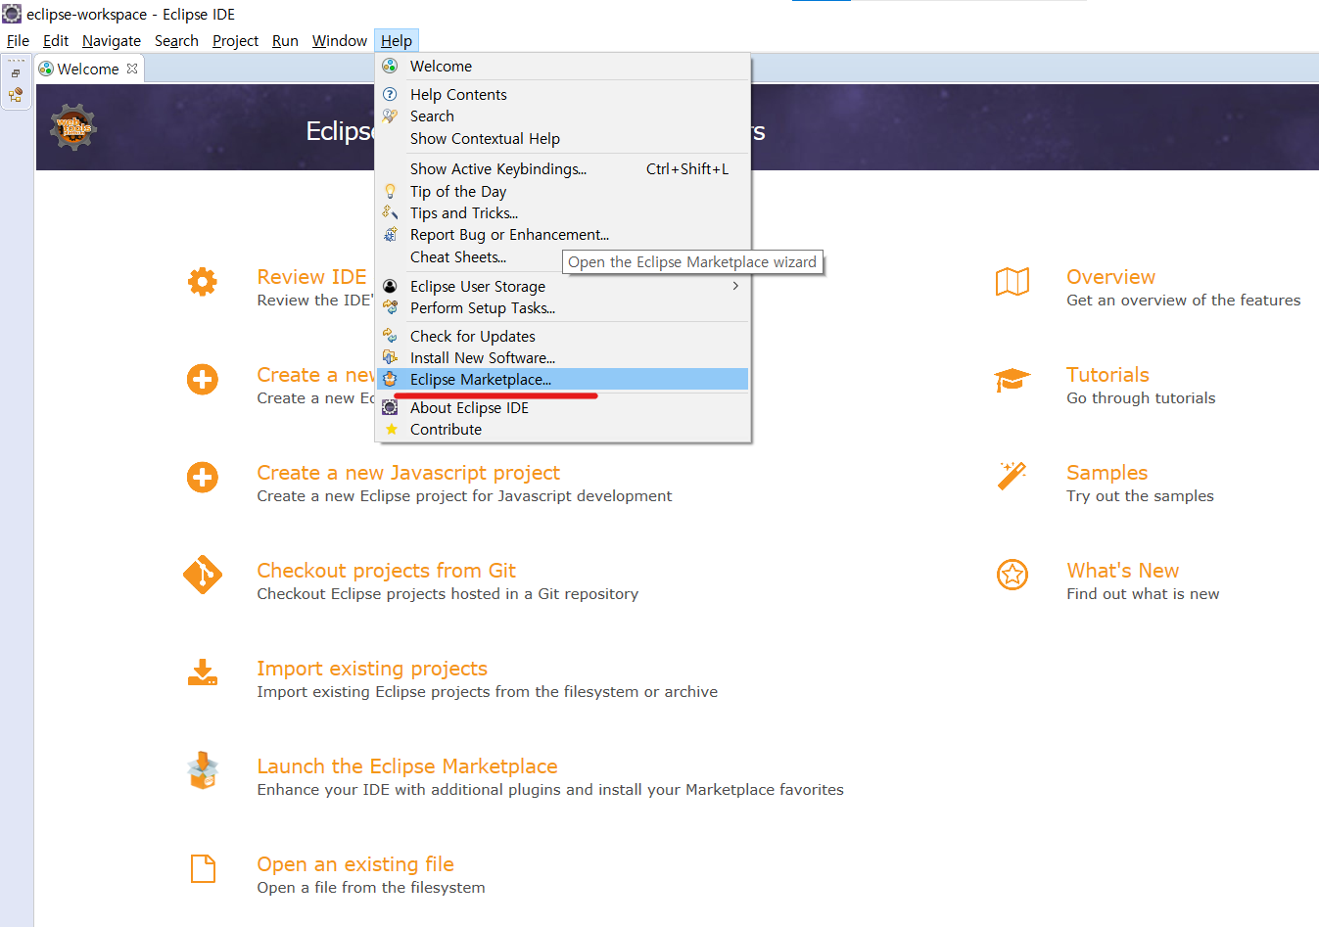
Task: Click the Samples magic wand icon
Action: 1013,476
